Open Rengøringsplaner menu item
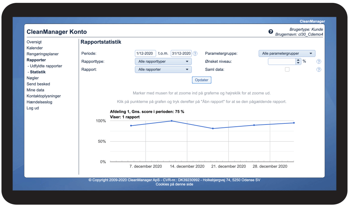The height and width of the screenshot is (207, 349). pos(42,54)
